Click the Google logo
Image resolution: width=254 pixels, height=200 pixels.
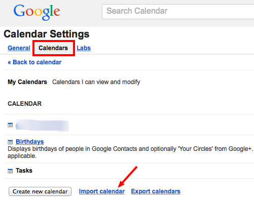tap(37, 12)
